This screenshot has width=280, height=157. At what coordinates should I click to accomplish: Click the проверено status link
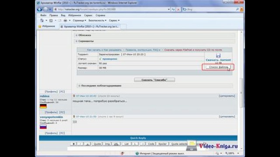click(x=110, y=59)
